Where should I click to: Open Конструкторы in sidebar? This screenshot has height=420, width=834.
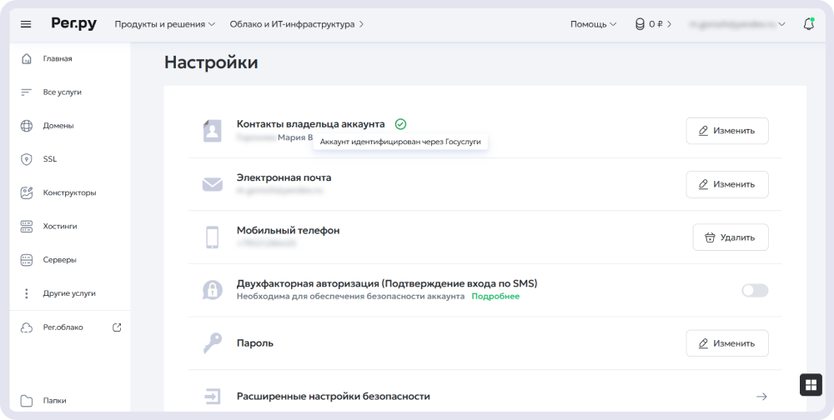70,193
